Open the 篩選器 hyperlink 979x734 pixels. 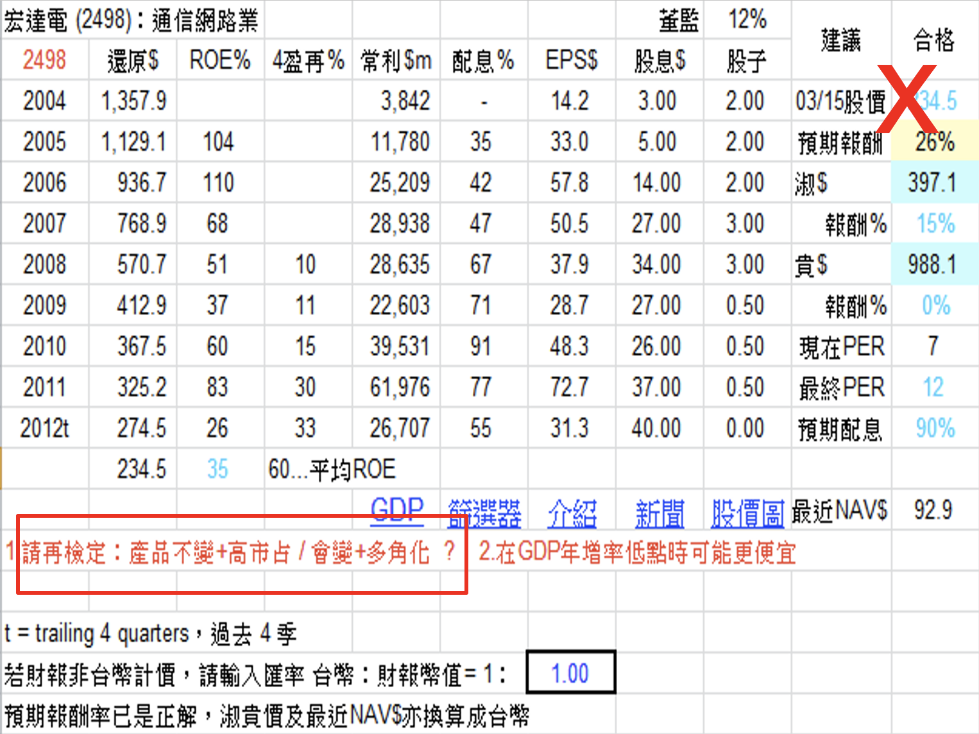tap(484, 513)
